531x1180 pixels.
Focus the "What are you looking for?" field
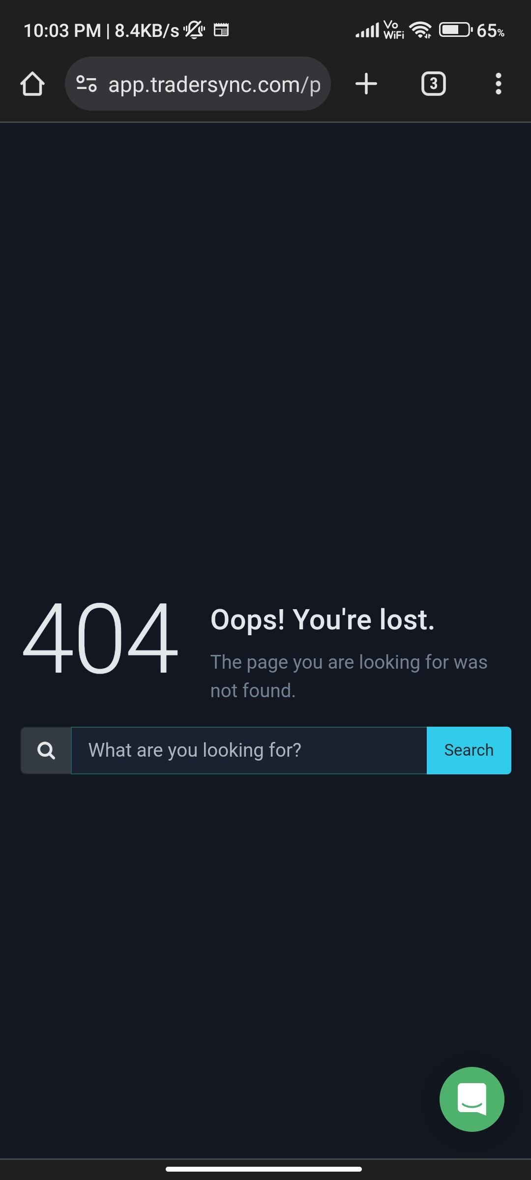click(x=249, y=750)
